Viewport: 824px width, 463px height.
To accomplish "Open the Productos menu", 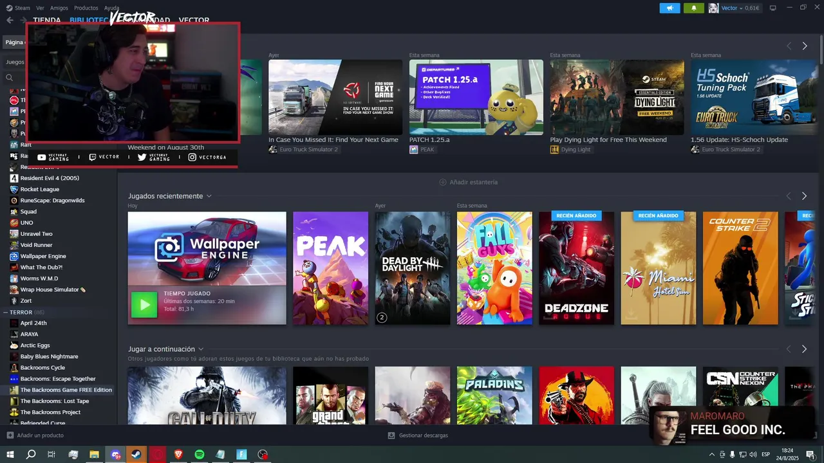I will 86,8.
